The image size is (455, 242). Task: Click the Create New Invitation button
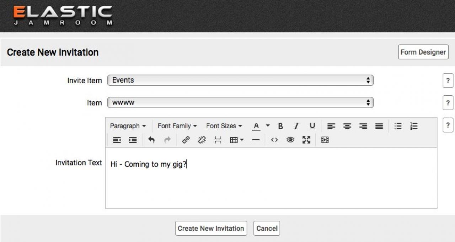(x=211, y=229)
